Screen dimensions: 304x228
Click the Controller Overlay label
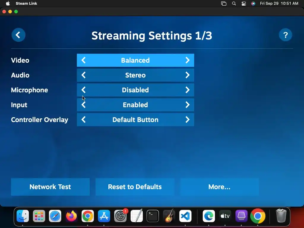click(x=39, y=120)
